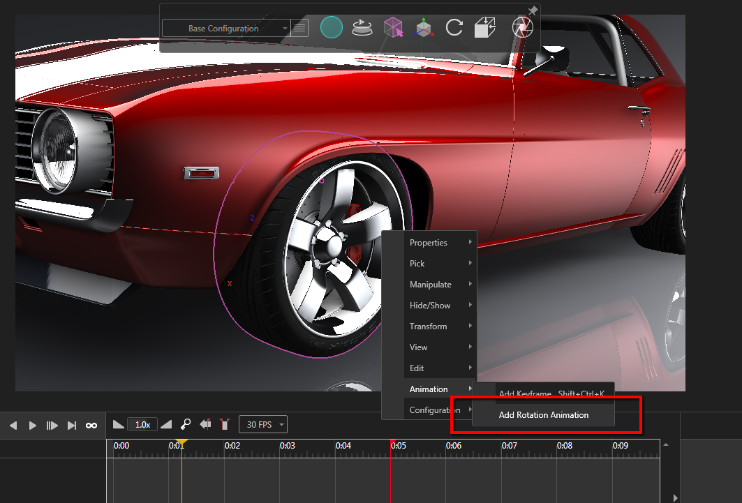Decrease playback speed ramp icon
The height and width of the screenshot is (503, 742).
(118, 424)
